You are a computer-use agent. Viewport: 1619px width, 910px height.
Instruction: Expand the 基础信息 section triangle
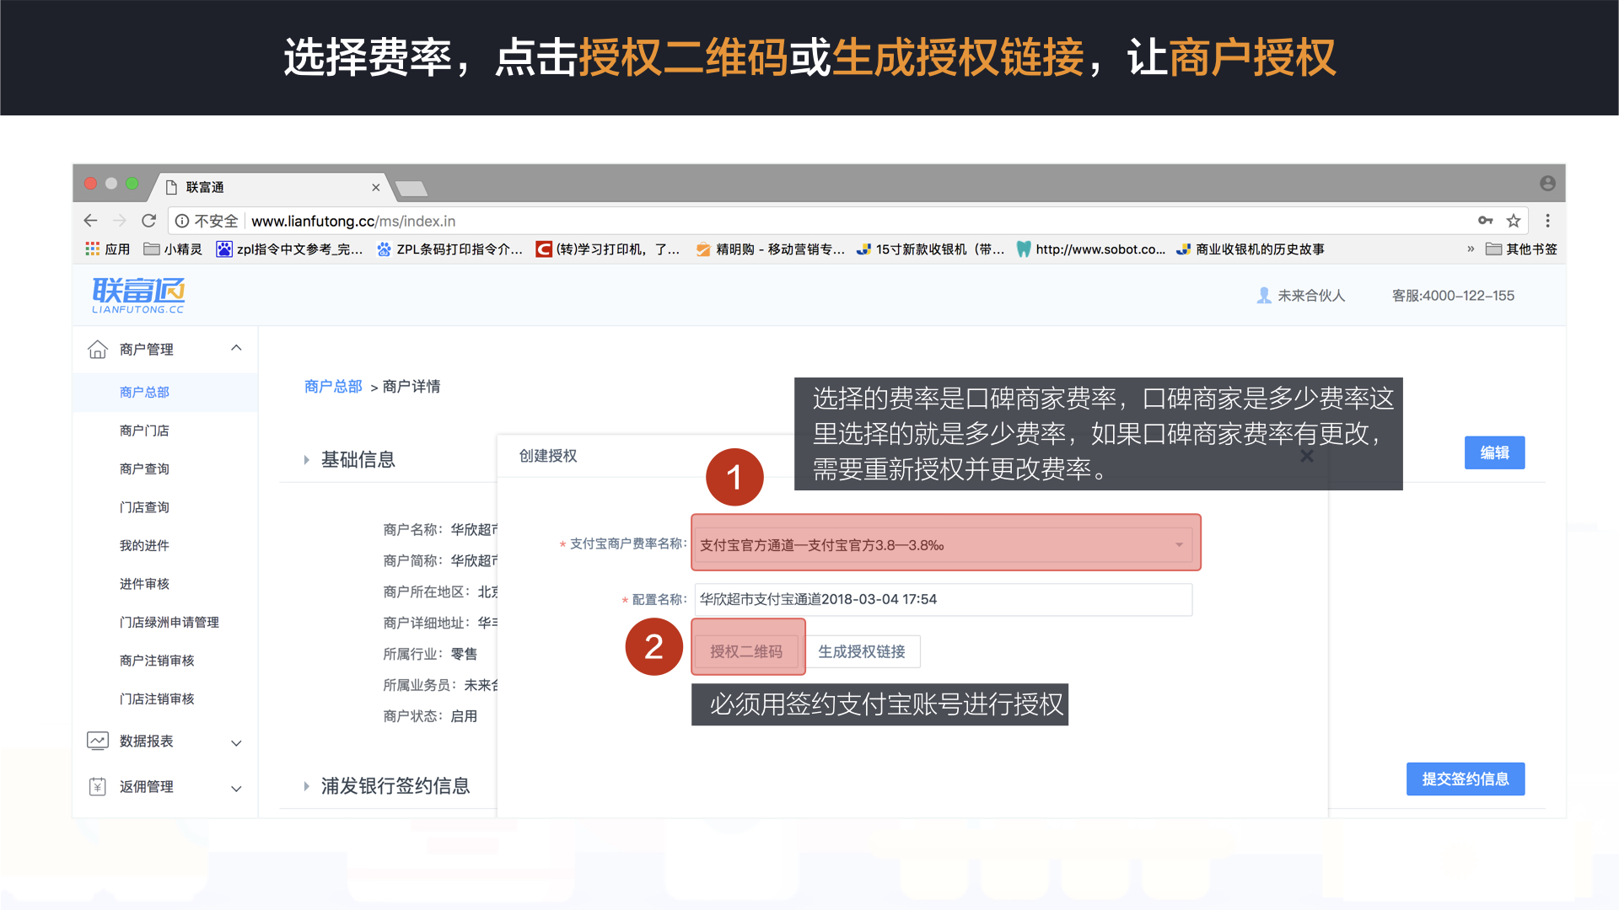[306, 460]
